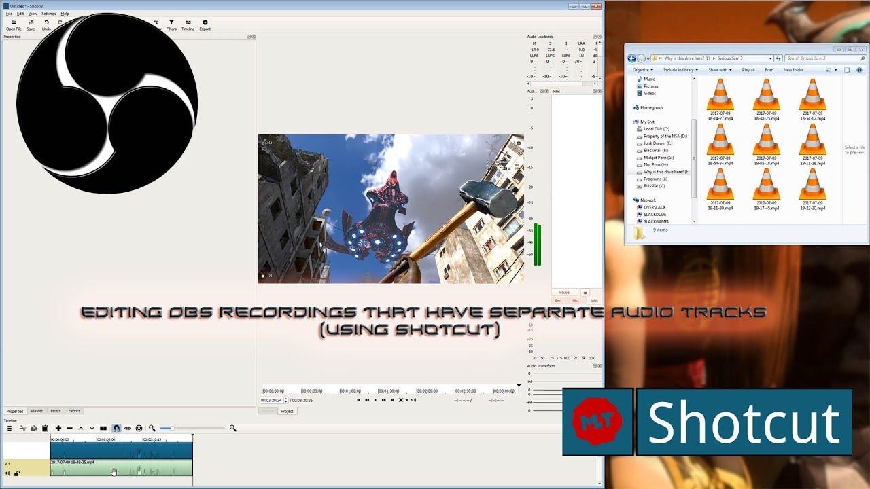Open Shotcut Settings menu
Screen dimensions: 870x489
(49, 14)
